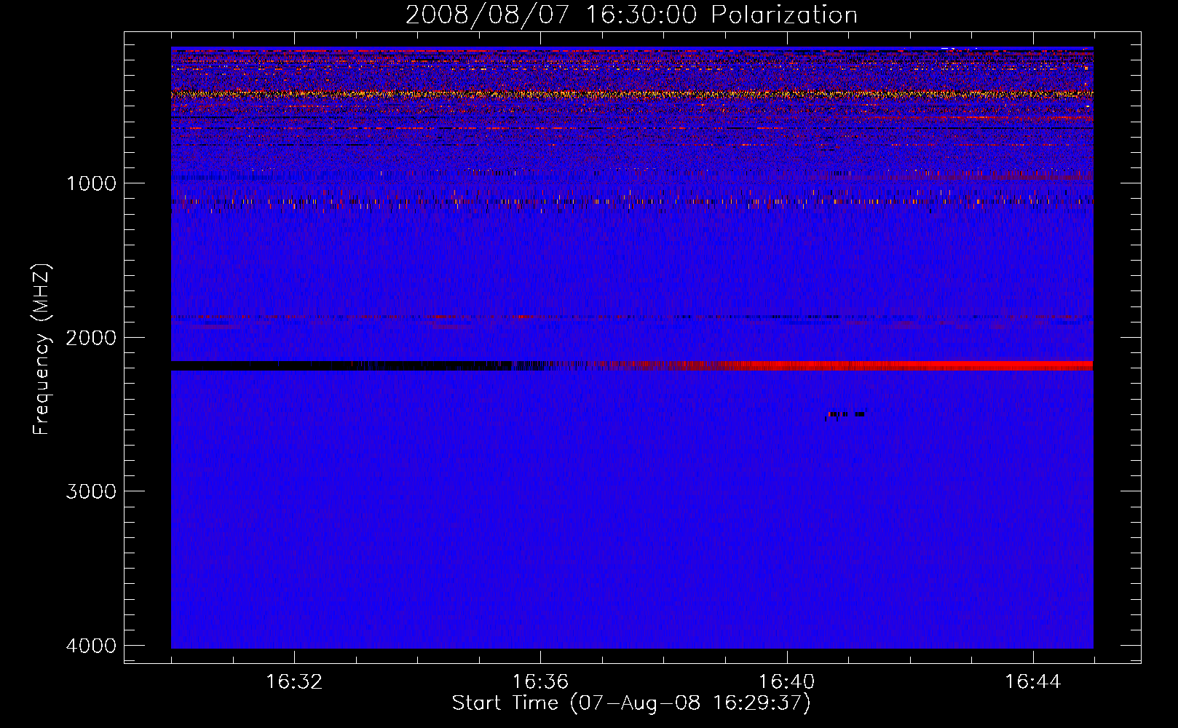Viewport: 1178px width, 728px height.
Task: Click the '16:36' time tick label
Action: coord(540,682)
